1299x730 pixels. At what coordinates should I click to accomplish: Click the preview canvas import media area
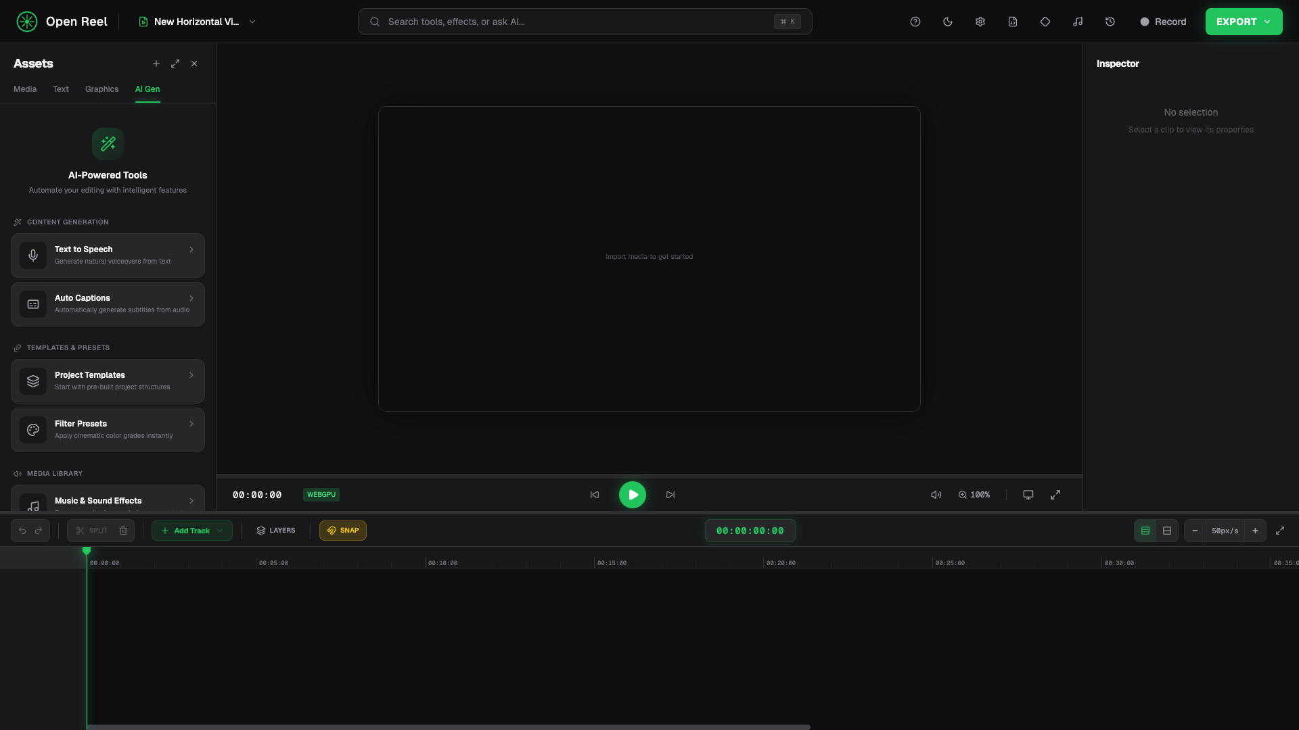coord(649,258)
